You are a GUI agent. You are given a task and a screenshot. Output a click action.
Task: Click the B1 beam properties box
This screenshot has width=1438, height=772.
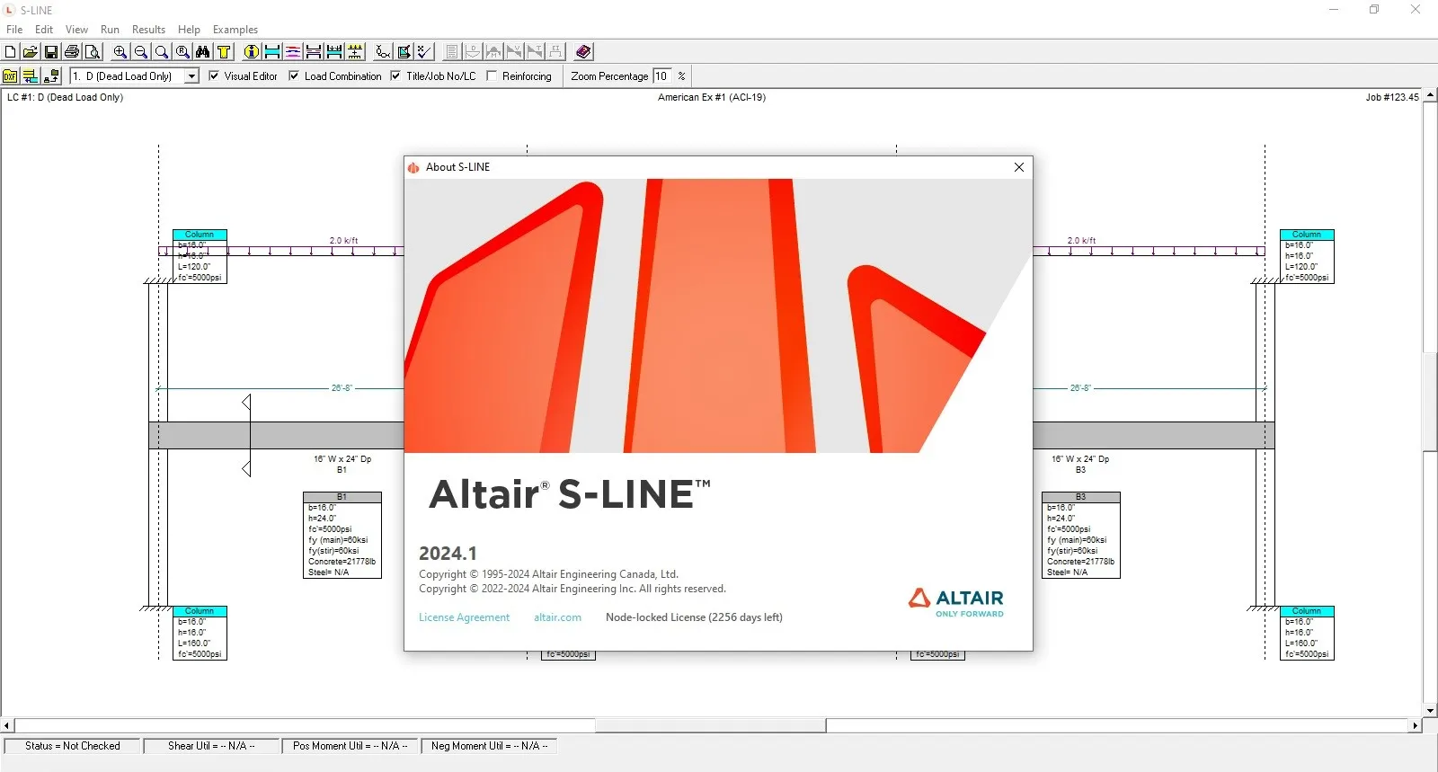coord(342,535)
